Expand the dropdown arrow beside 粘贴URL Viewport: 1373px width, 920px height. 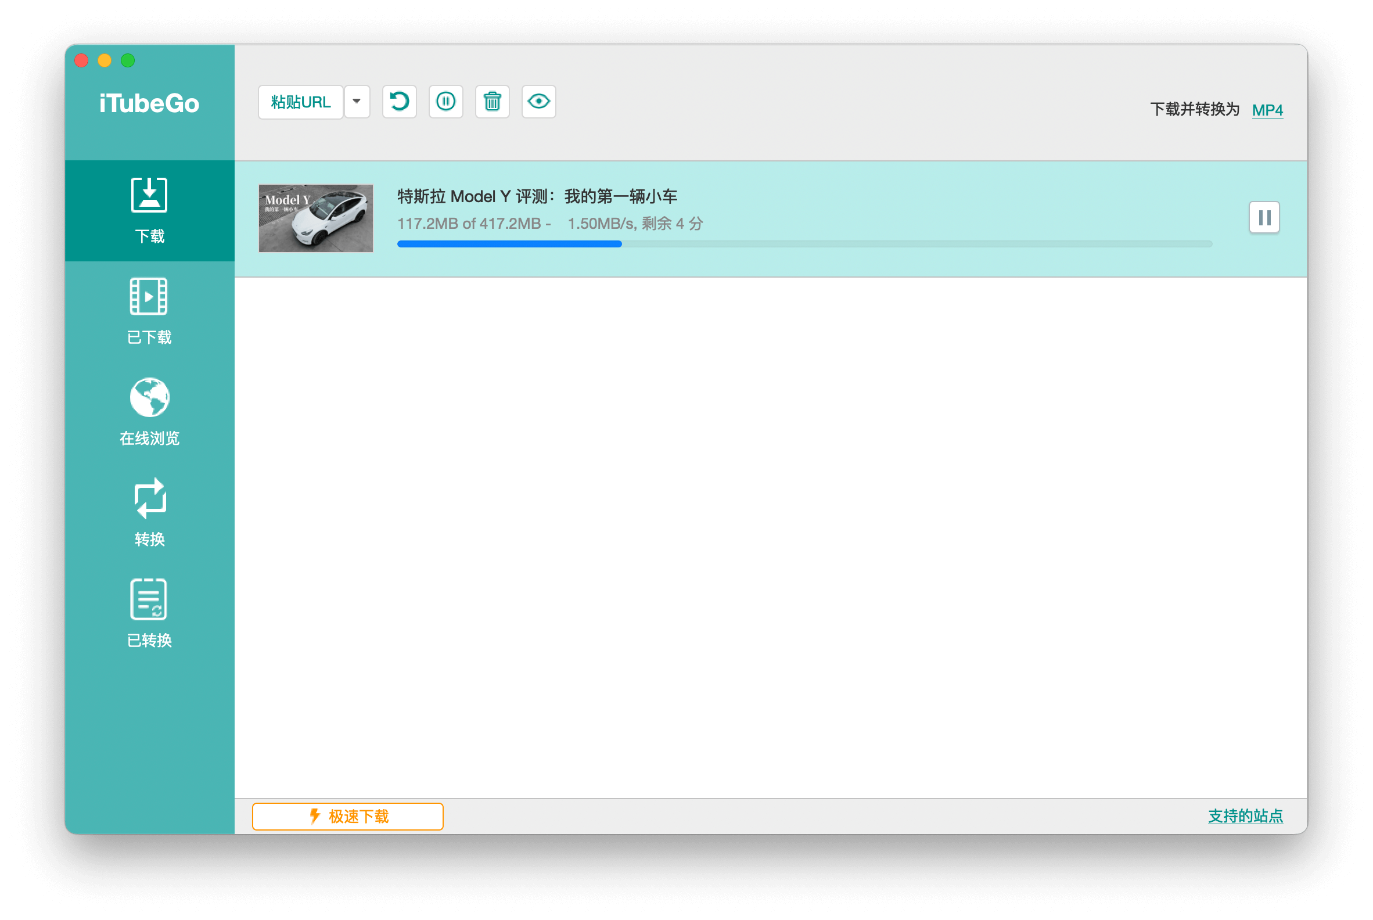[357, 102]
